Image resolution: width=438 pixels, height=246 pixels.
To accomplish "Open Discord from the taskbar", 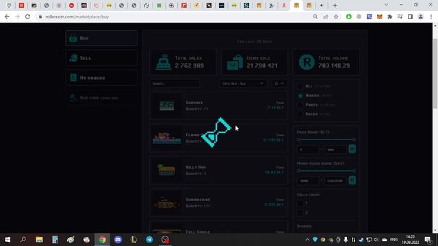I will click(x=118, y=240).
